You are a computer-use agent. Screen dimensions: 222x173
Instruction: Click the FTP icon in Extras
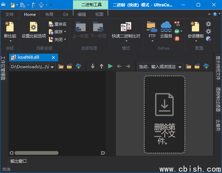point(152,27)
